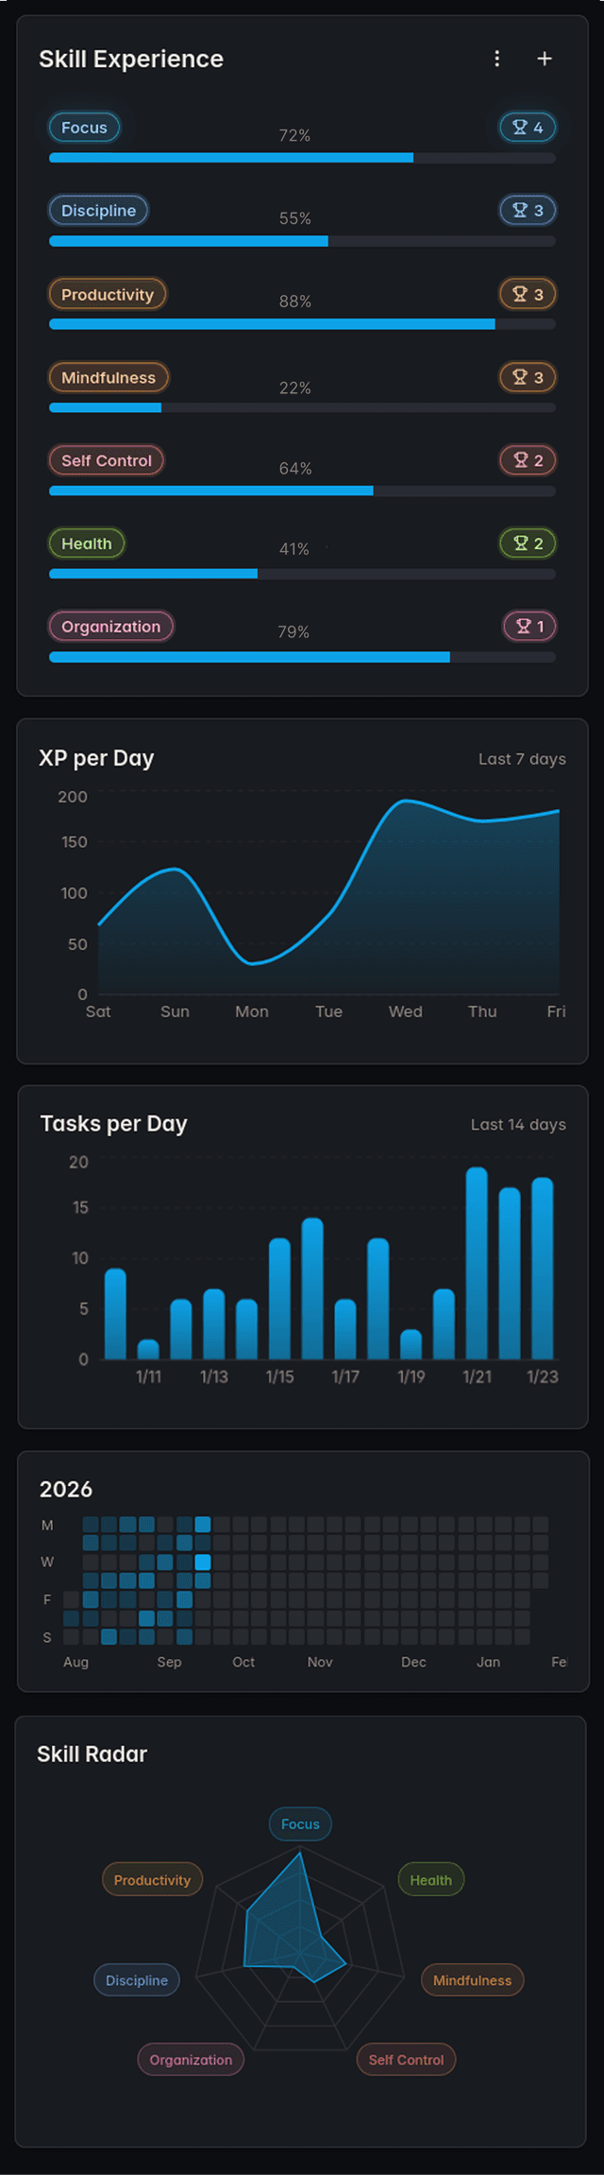Click the Self Control trophy badge showing 2
This screenshot has width=604, height=2175.
pyautogui.click(x=527, y=460)
